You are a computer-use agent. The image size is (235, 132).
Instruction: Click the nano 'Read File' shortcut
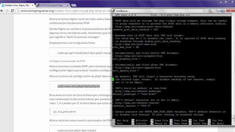159,121
